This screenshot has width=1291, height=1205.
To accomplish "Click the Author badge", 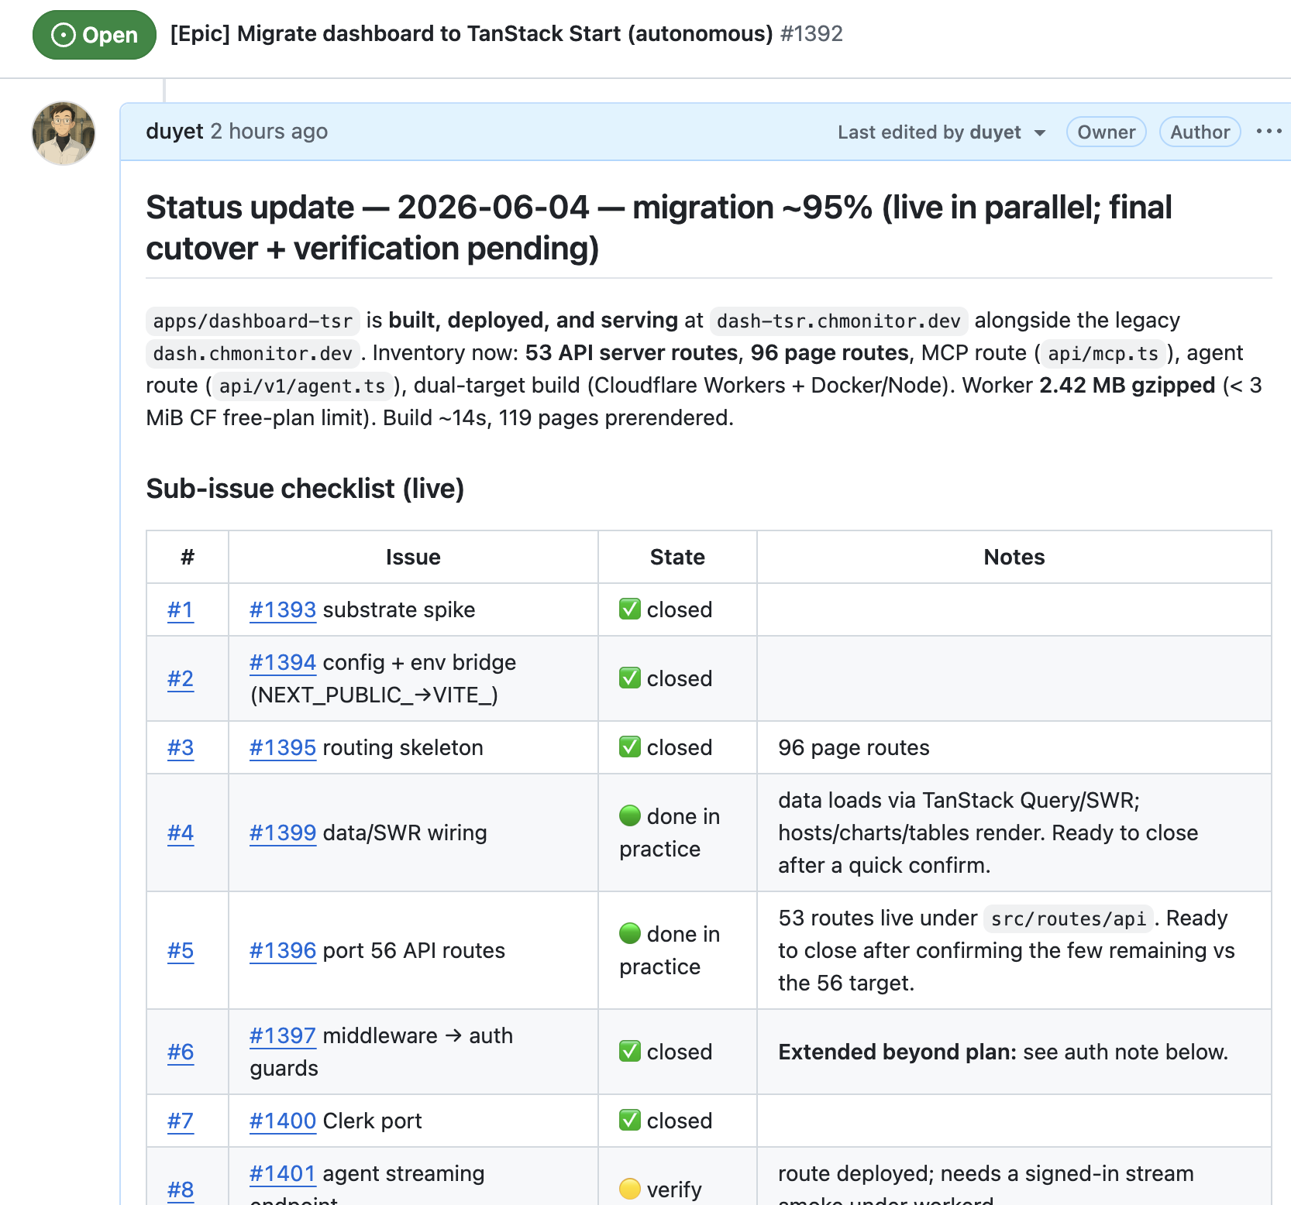I will pyautogui.click(x=1200, y=132).
